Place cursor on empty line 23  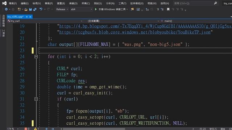(135, 51)
